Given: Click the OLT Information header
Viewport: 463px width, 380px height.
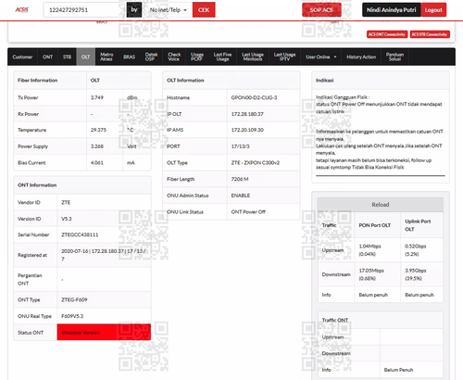Looking at the screenshot, I should point(231,81).
